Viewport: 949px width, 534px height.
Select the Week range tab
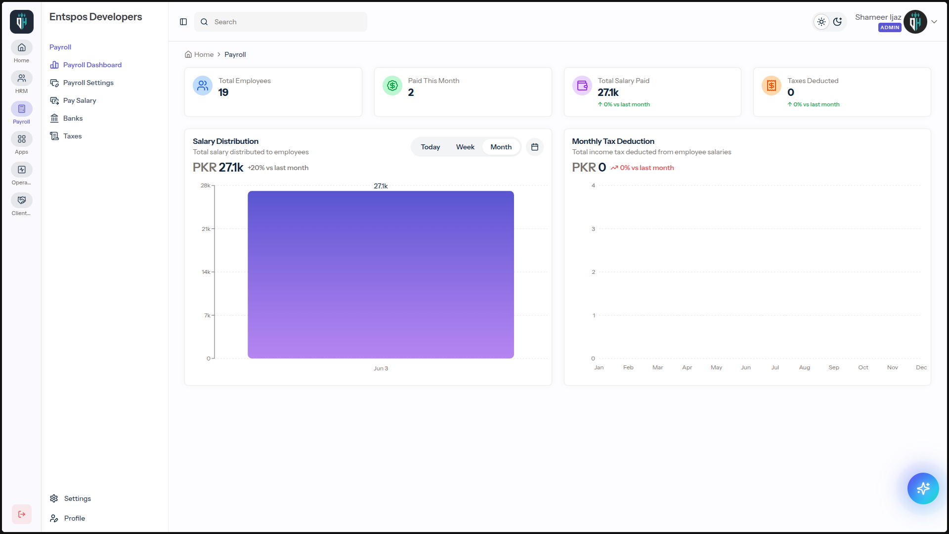pyautogui.click(x=465, y=147)
